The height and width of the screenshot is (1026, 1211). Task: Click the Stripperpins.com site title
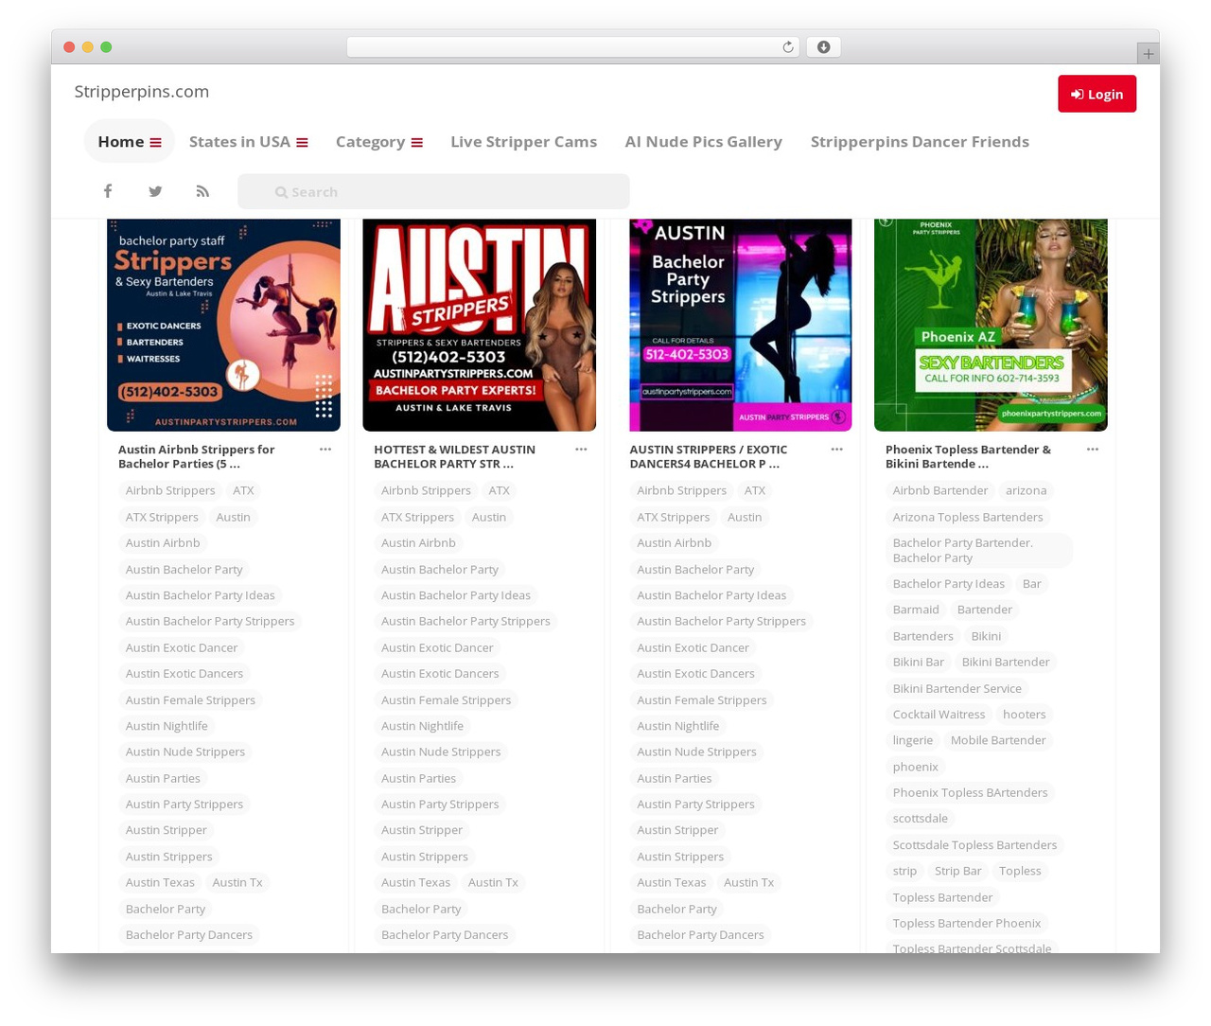tap(142, 92)
